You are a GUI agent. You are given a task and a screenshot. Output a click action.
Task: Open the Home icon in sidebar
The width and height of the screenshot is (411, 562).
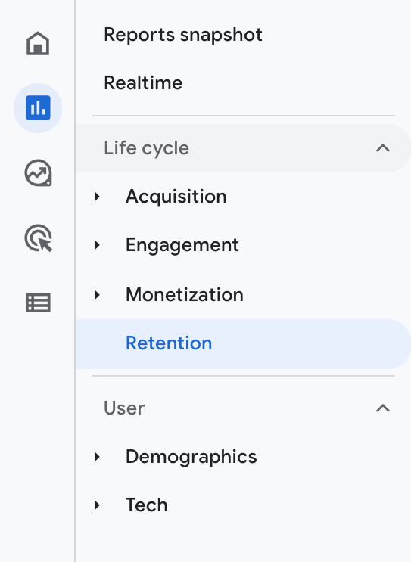point(38,43)
